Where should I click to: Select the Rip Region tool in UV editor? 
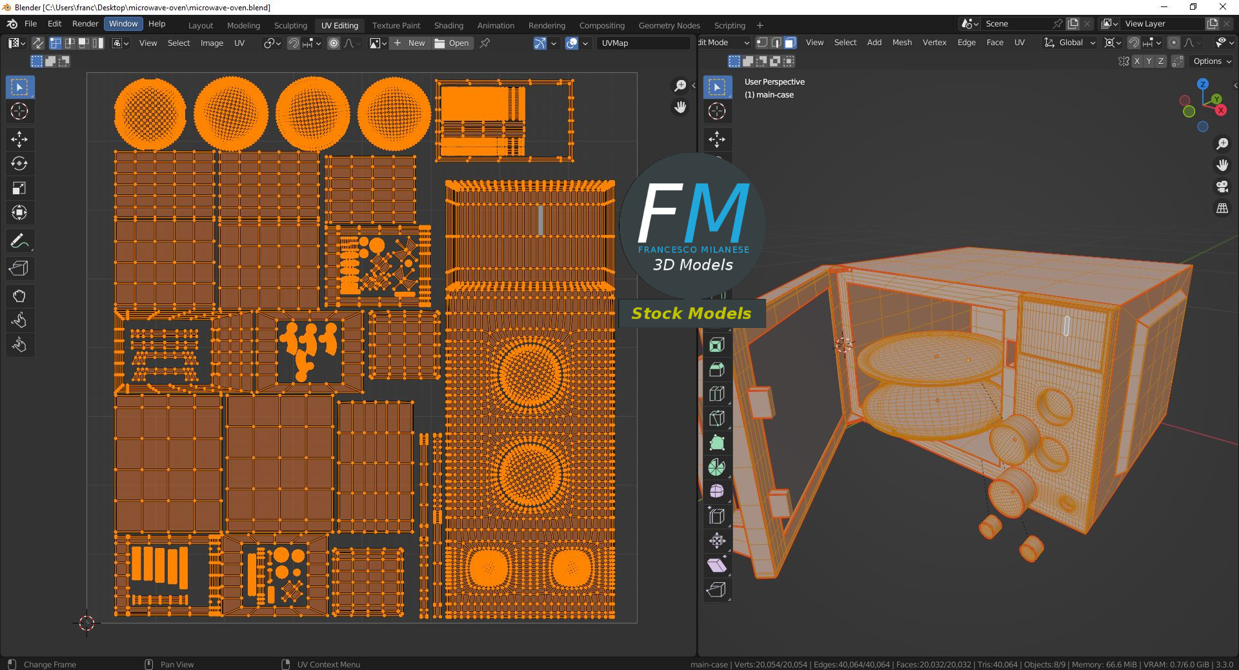tap(19, 269)
